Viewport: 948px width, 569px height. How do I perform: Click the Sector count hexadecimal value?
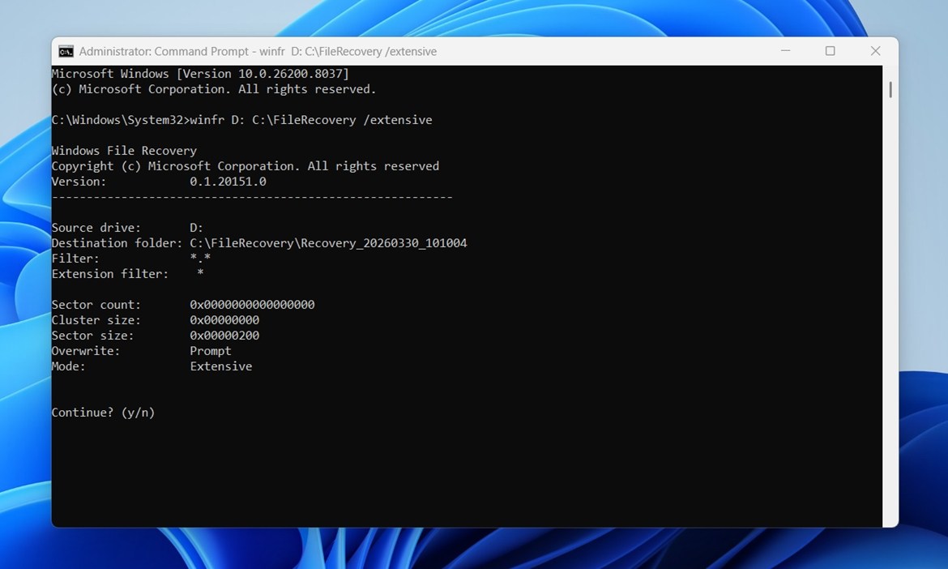(252, 304)
